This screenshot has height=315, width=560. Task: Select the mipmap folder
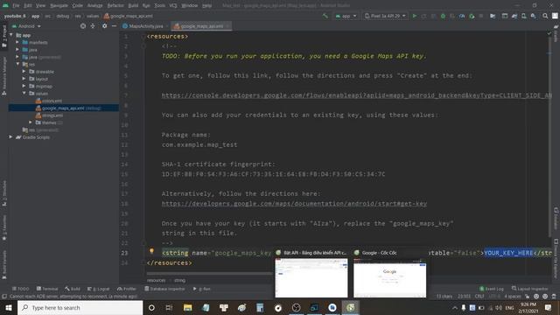(x=44, y=86)
